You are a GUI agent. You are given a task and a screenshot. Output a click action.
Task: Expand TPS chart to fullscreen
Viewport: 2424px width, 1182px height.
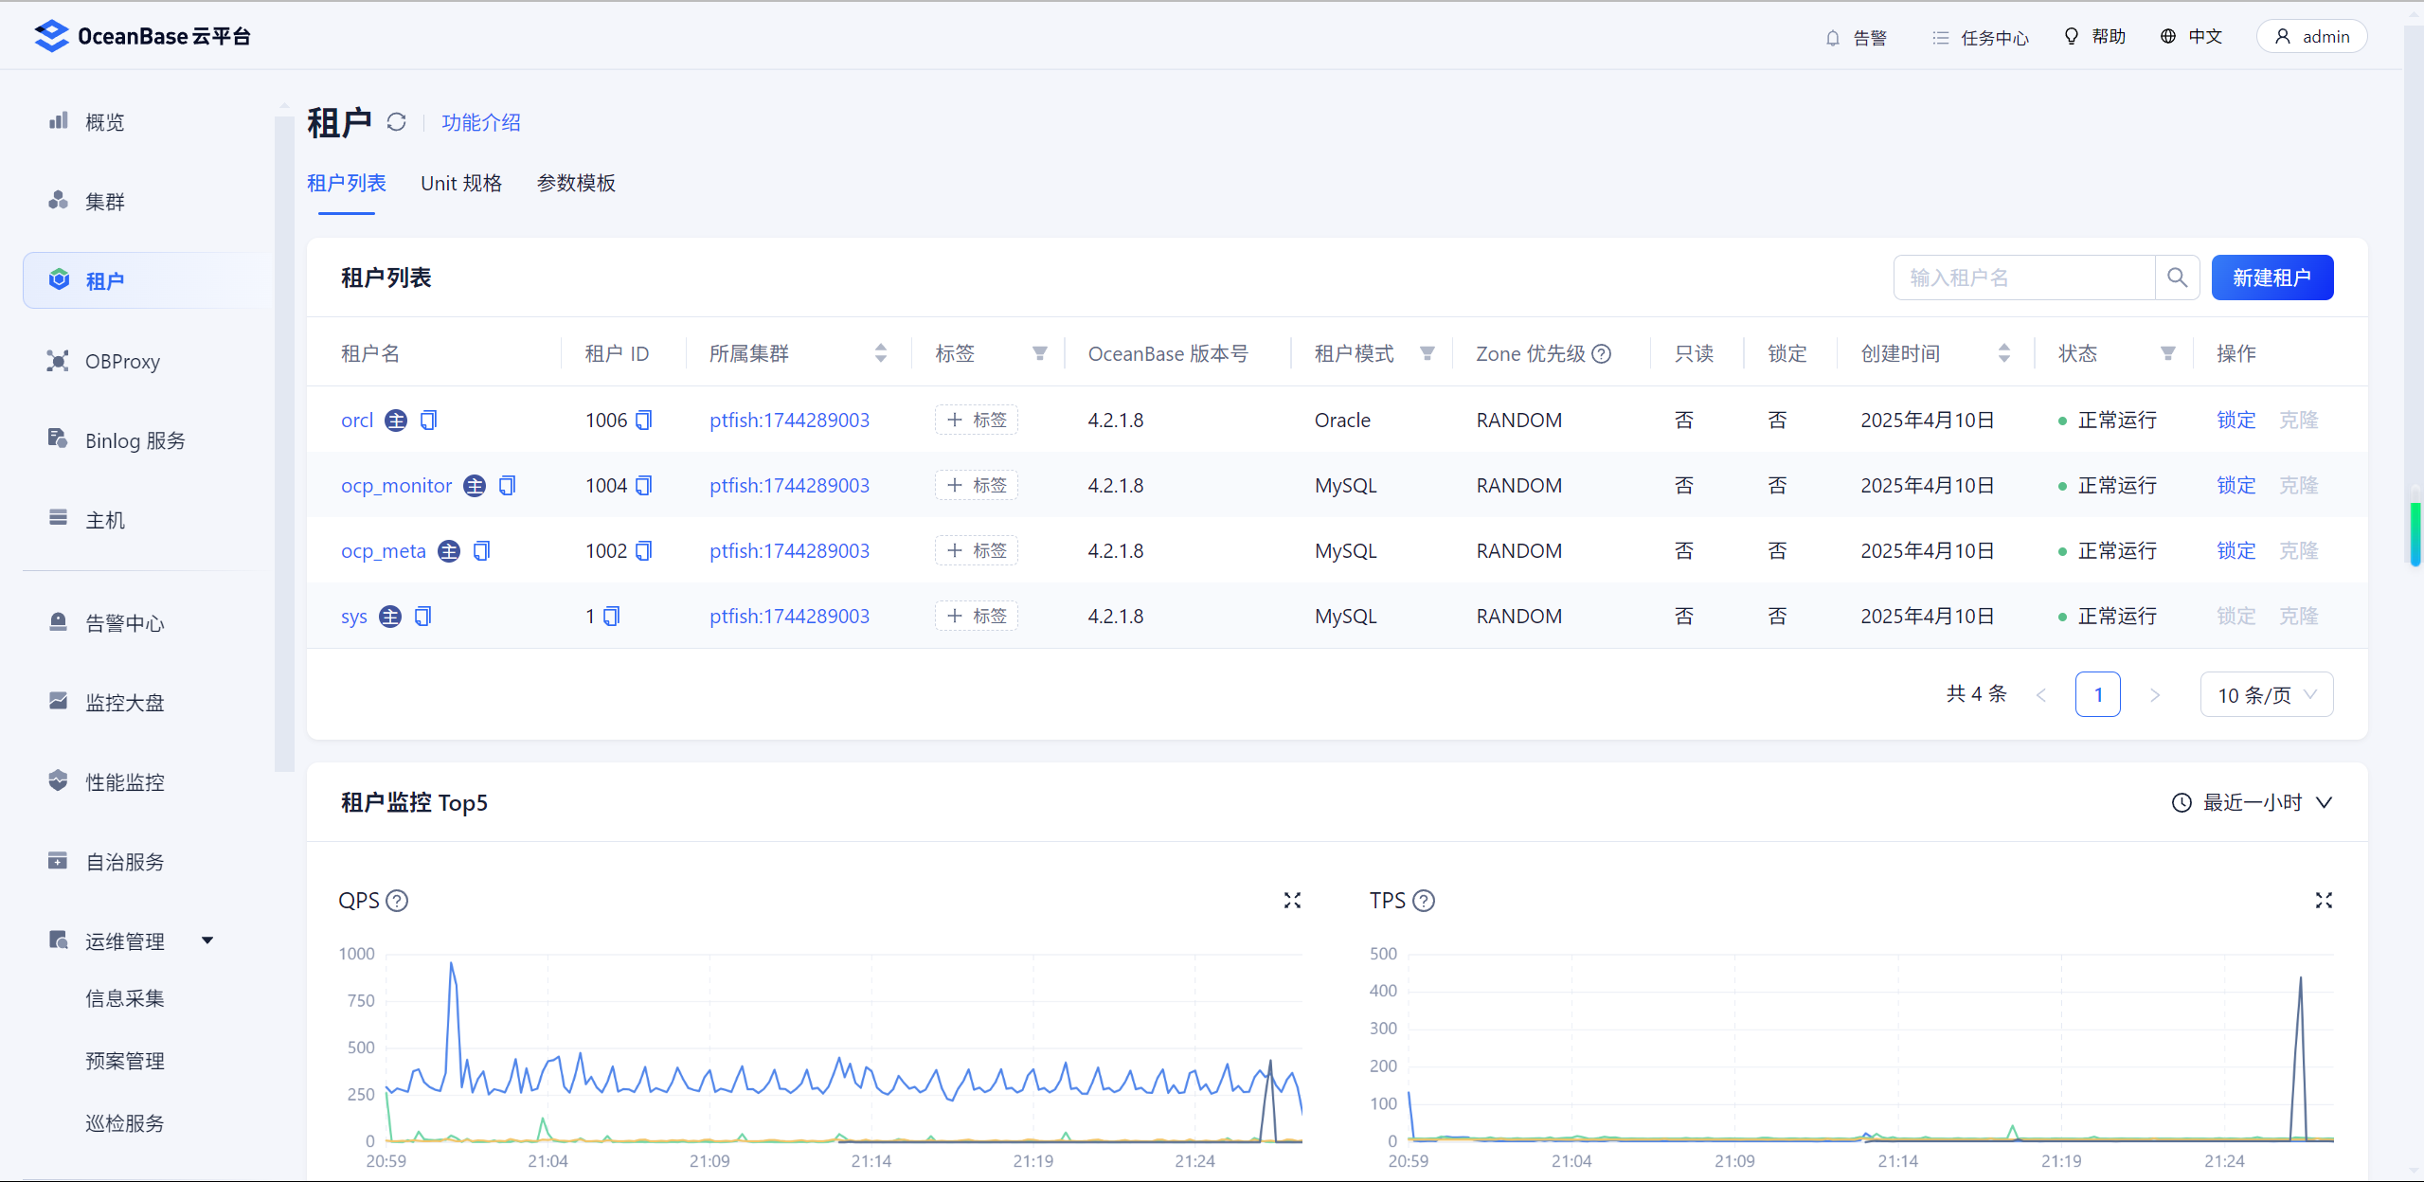(x=2324, y=900)
